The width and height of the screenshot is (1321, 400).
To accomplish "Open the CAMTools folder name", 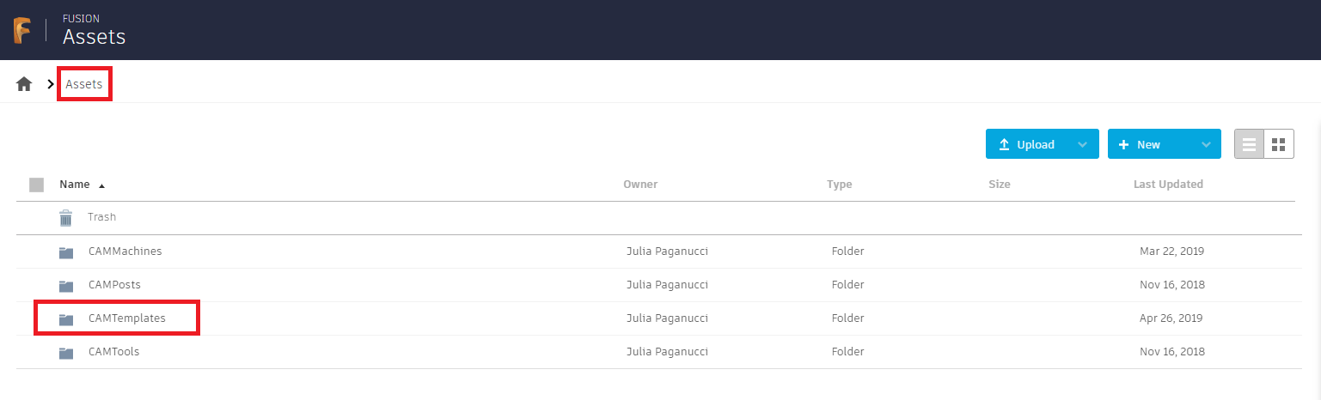I will tap(113, 352).
